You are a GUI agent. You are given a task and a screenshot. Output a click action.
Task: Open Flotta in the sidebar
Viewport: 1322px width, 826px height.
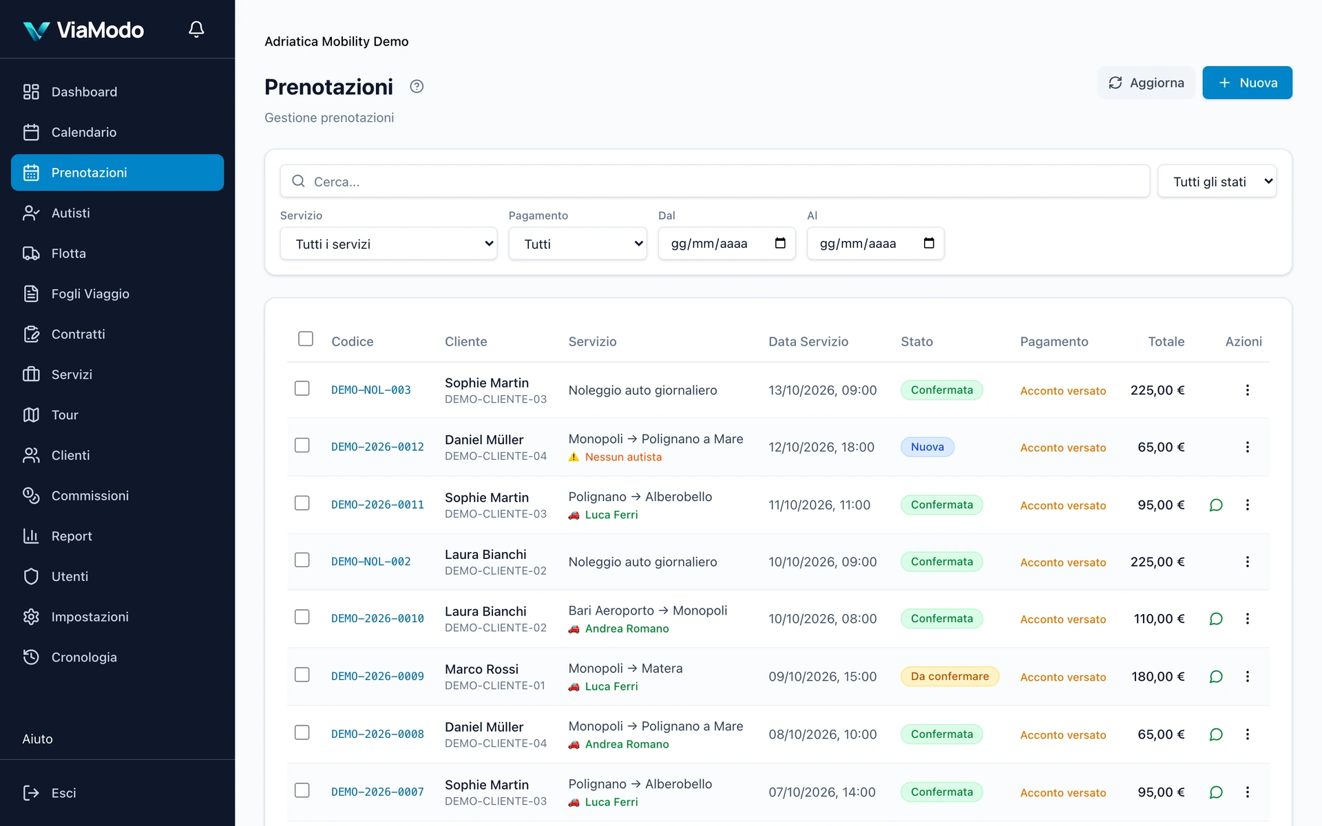click(x=117, y=253)
